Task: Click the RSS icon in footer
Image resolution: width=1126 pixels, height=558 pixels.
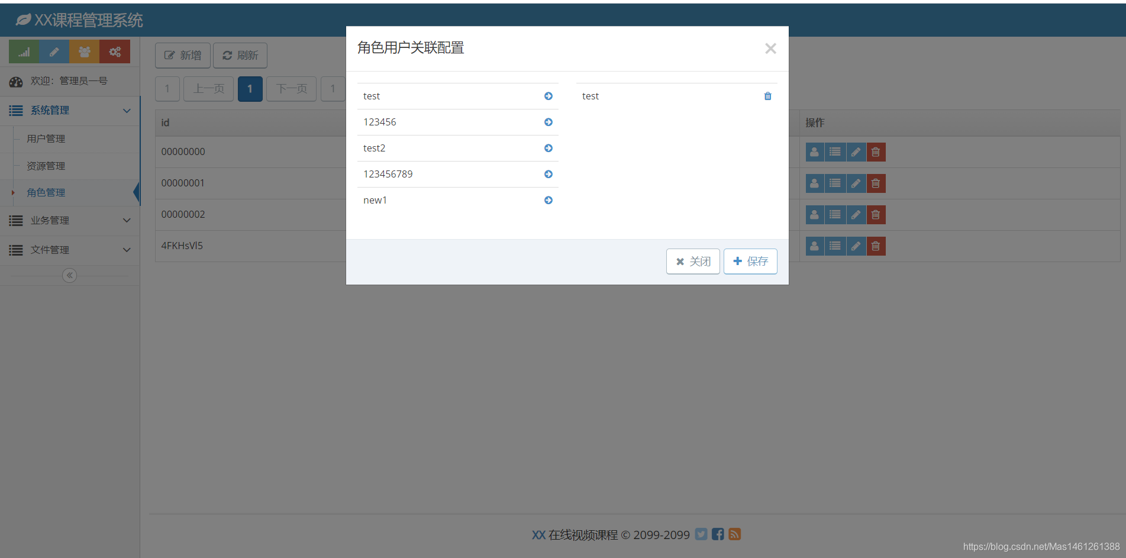Action: point(734,534)
